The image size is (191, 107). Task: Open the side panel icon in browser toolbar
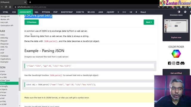coord(185,7)
